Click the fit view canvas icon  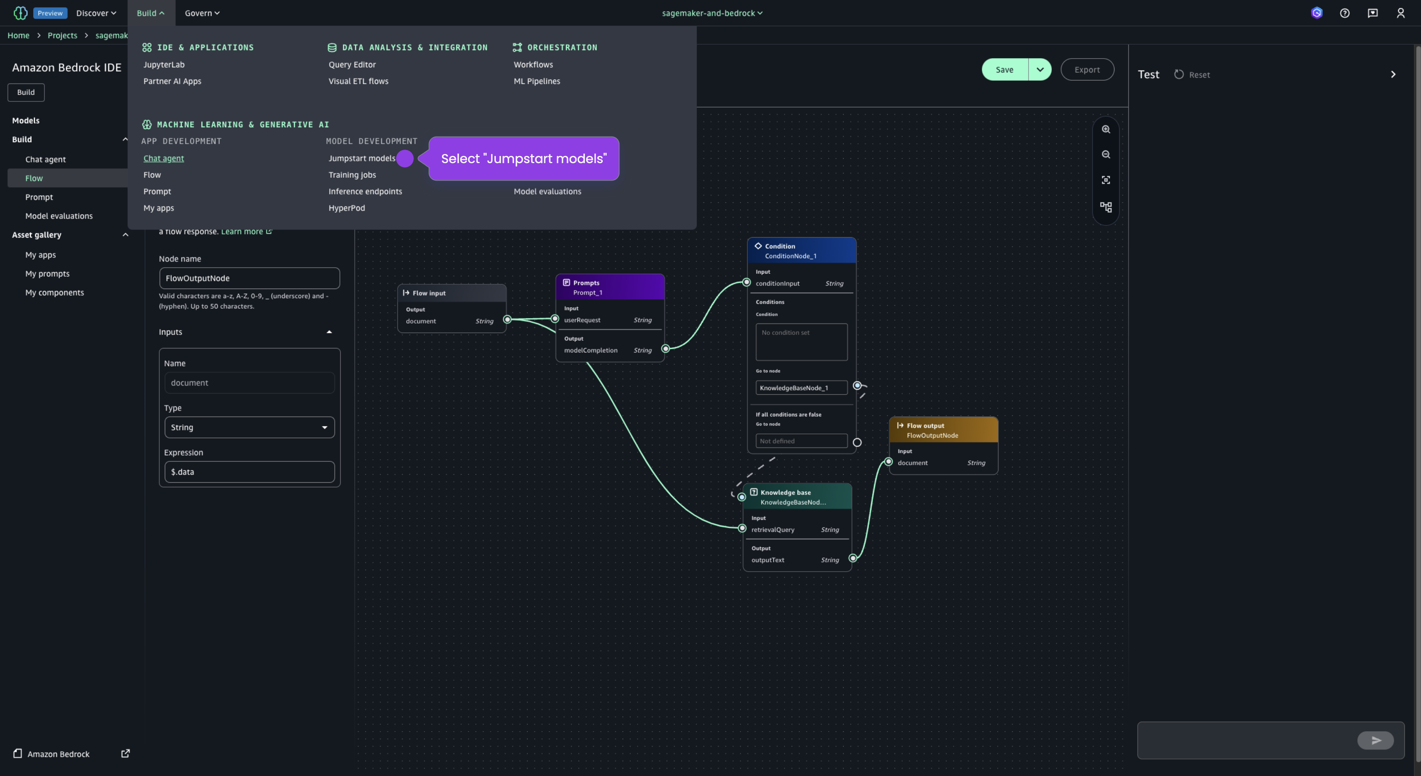[1105, 181]
